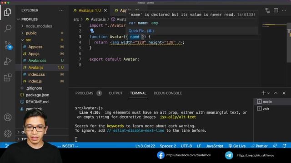Viewport: 291px width, 163px height.
Task: Select the zsh terminal instance
Action: coord(272,109)
